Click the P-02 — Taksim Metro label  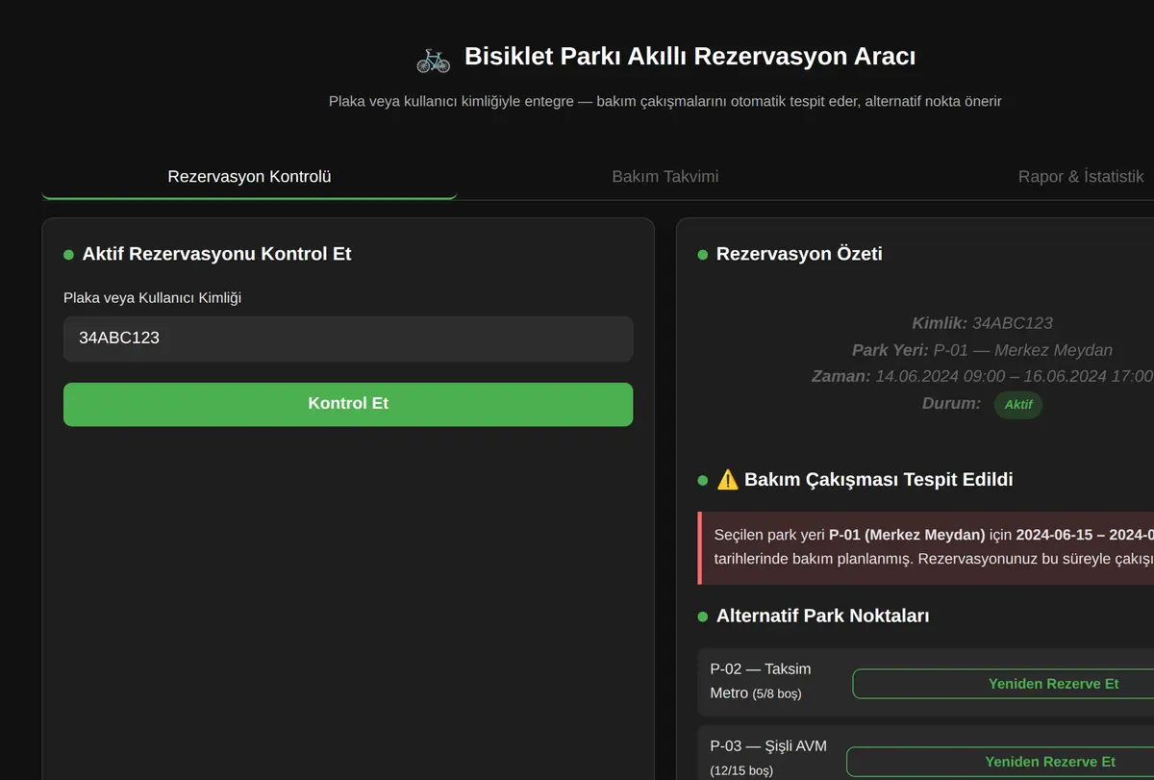[761, 680]
